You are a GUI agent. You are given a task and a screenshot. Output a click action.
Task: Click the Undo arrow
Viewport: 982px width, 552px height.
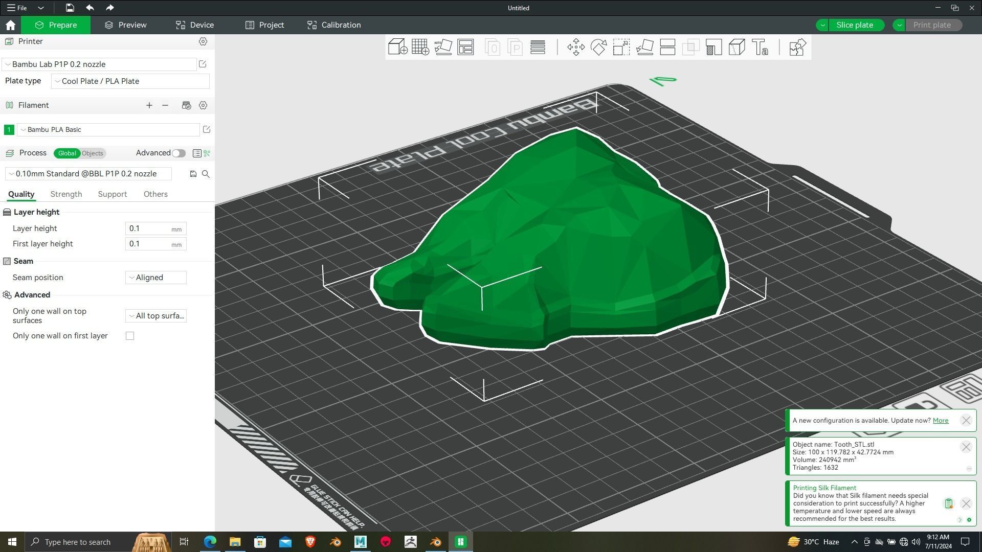point(90,8)
